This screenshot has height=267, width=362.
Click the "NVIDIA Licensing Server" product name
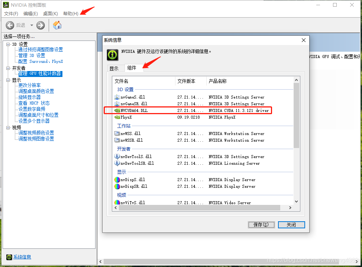pyautogui.click(x=234, y=163)
